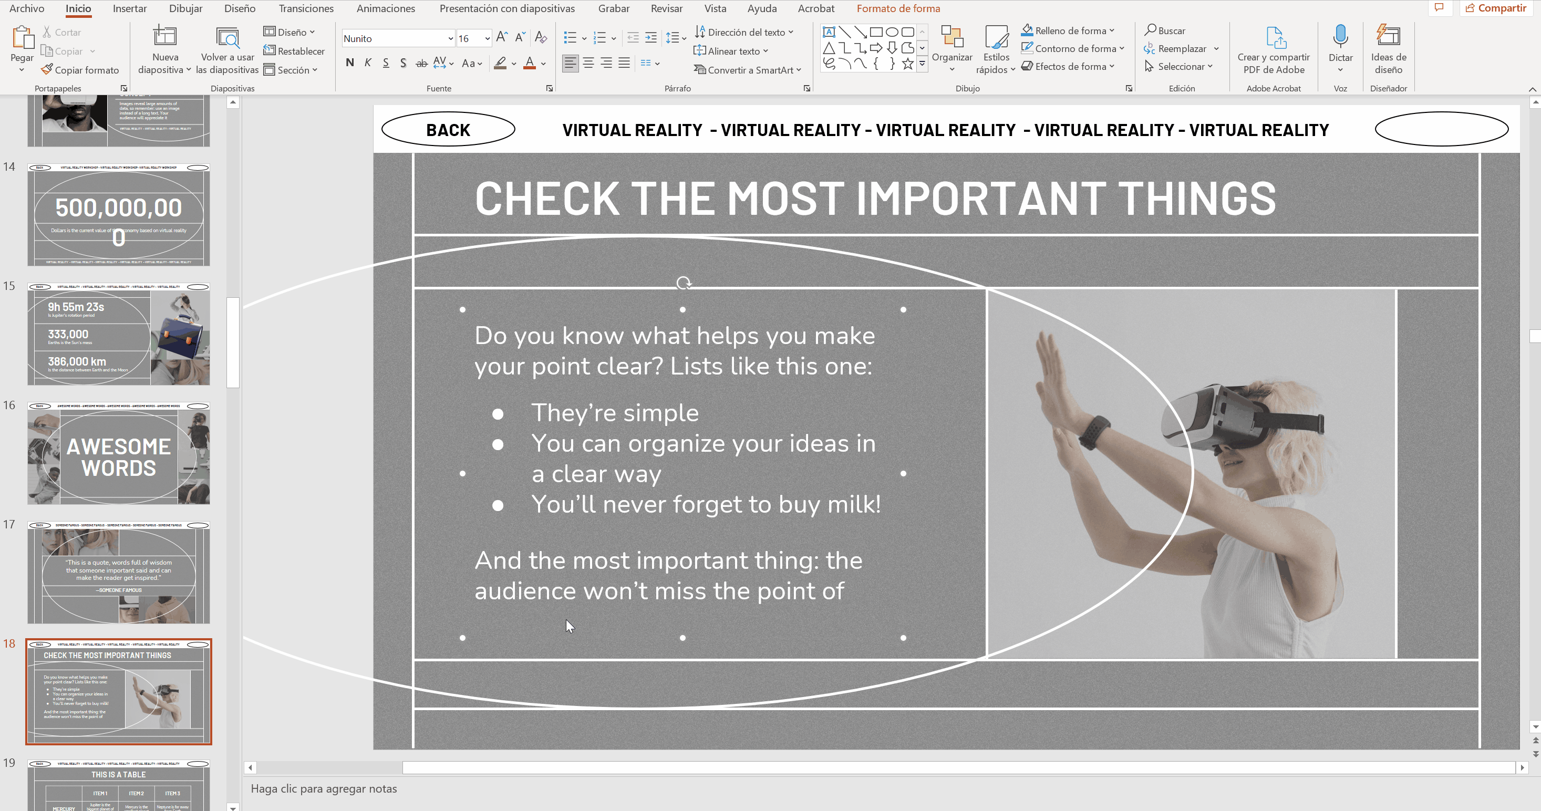The image size is (1541, 811).
Task: Apply text highlight color pen swatch
Action: pos(501,63)
